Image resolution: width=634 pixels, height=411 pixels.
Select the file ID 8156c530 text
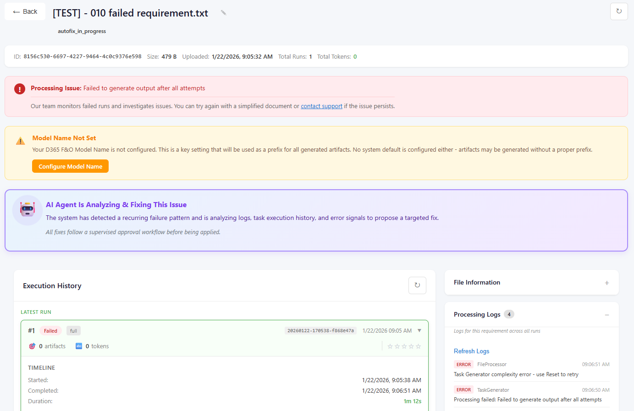[83, 56]
